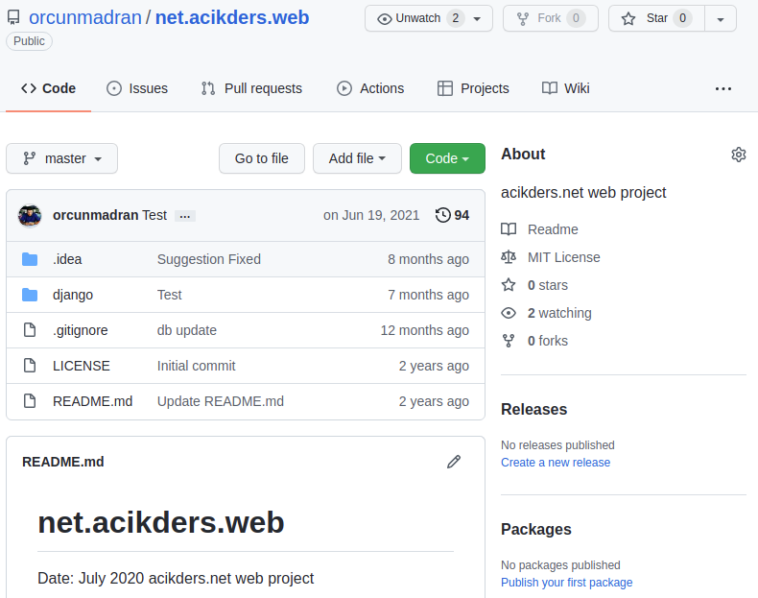Open the green Code dropdown
Image resolution: width=758 pixels, height=598 pixels.
[447, 158]
